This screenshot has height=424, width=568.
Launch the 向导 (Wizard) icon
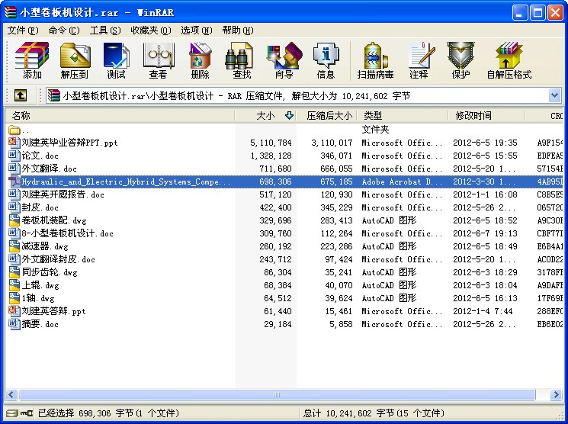point(284,60)
